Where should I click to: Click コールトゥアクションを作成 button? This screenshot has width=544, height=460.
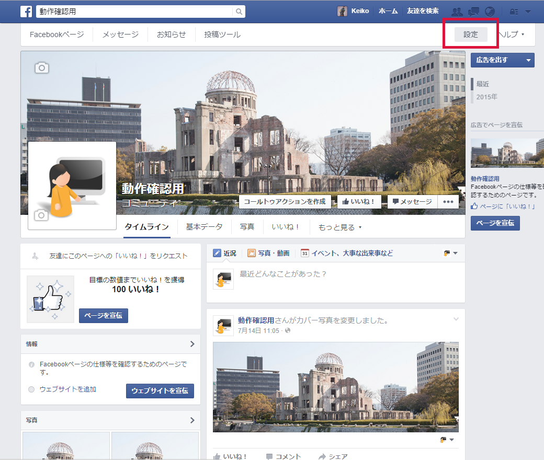pos(285,202)
